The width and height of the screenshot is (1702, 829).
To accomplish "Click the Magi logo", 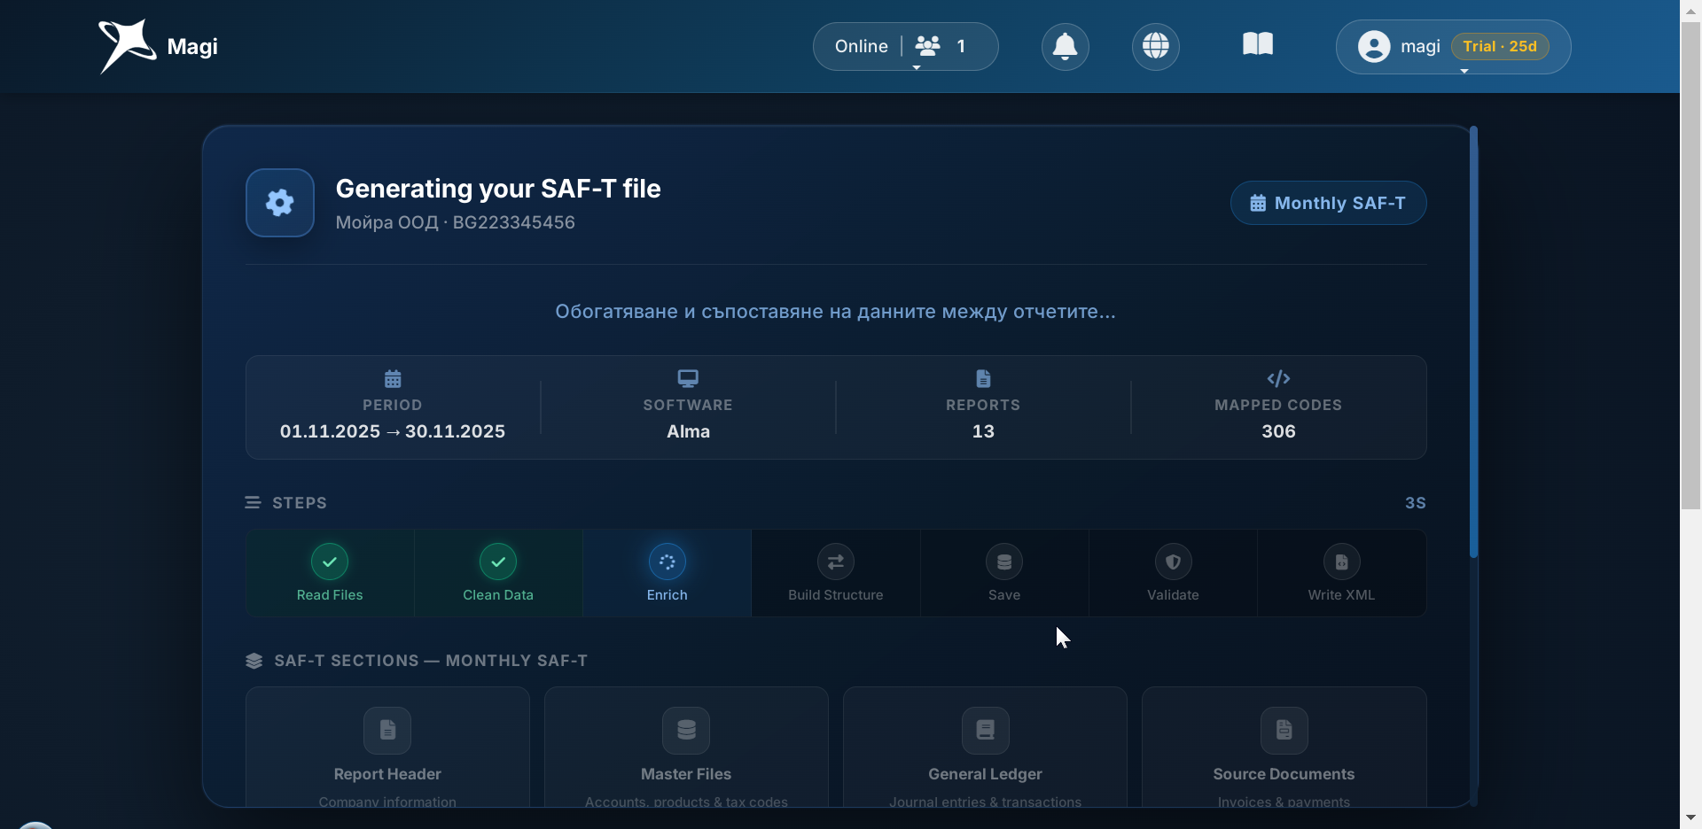I will click(x=158, y=46).
